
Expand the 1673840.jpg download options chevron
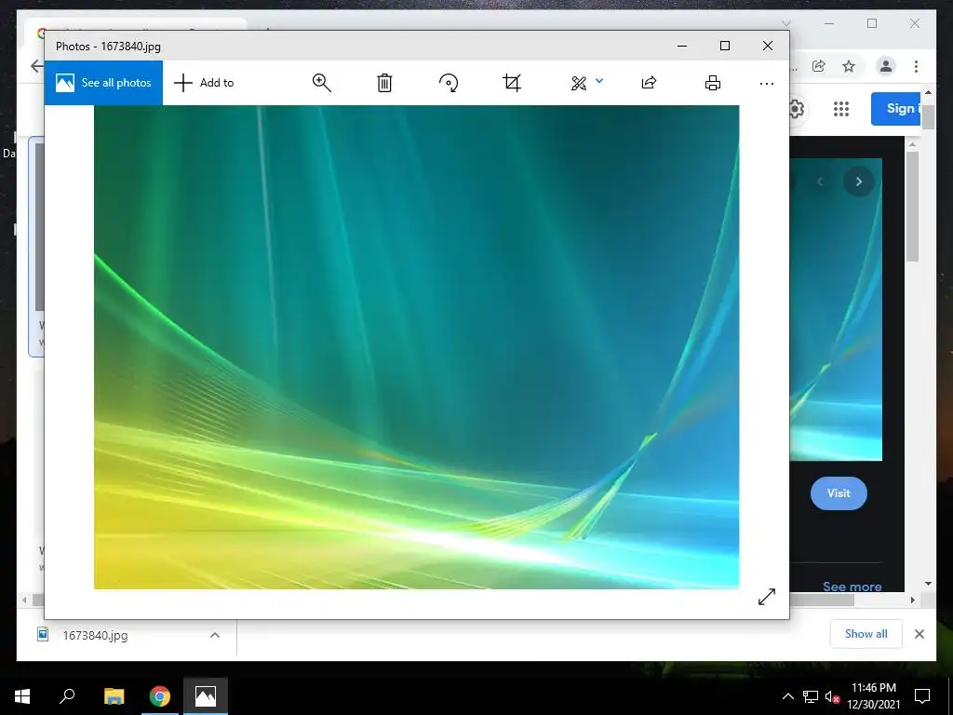click(x=215, y=635)
